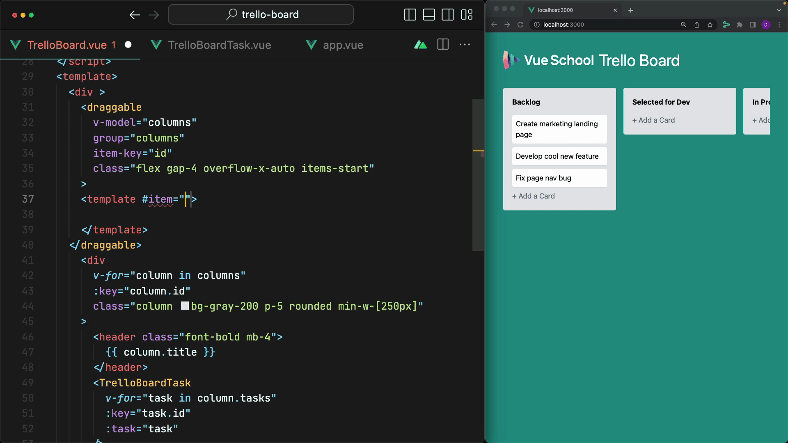788x443 pixels.
Task: Click the Backlog column header
Action: coord(526,102)
